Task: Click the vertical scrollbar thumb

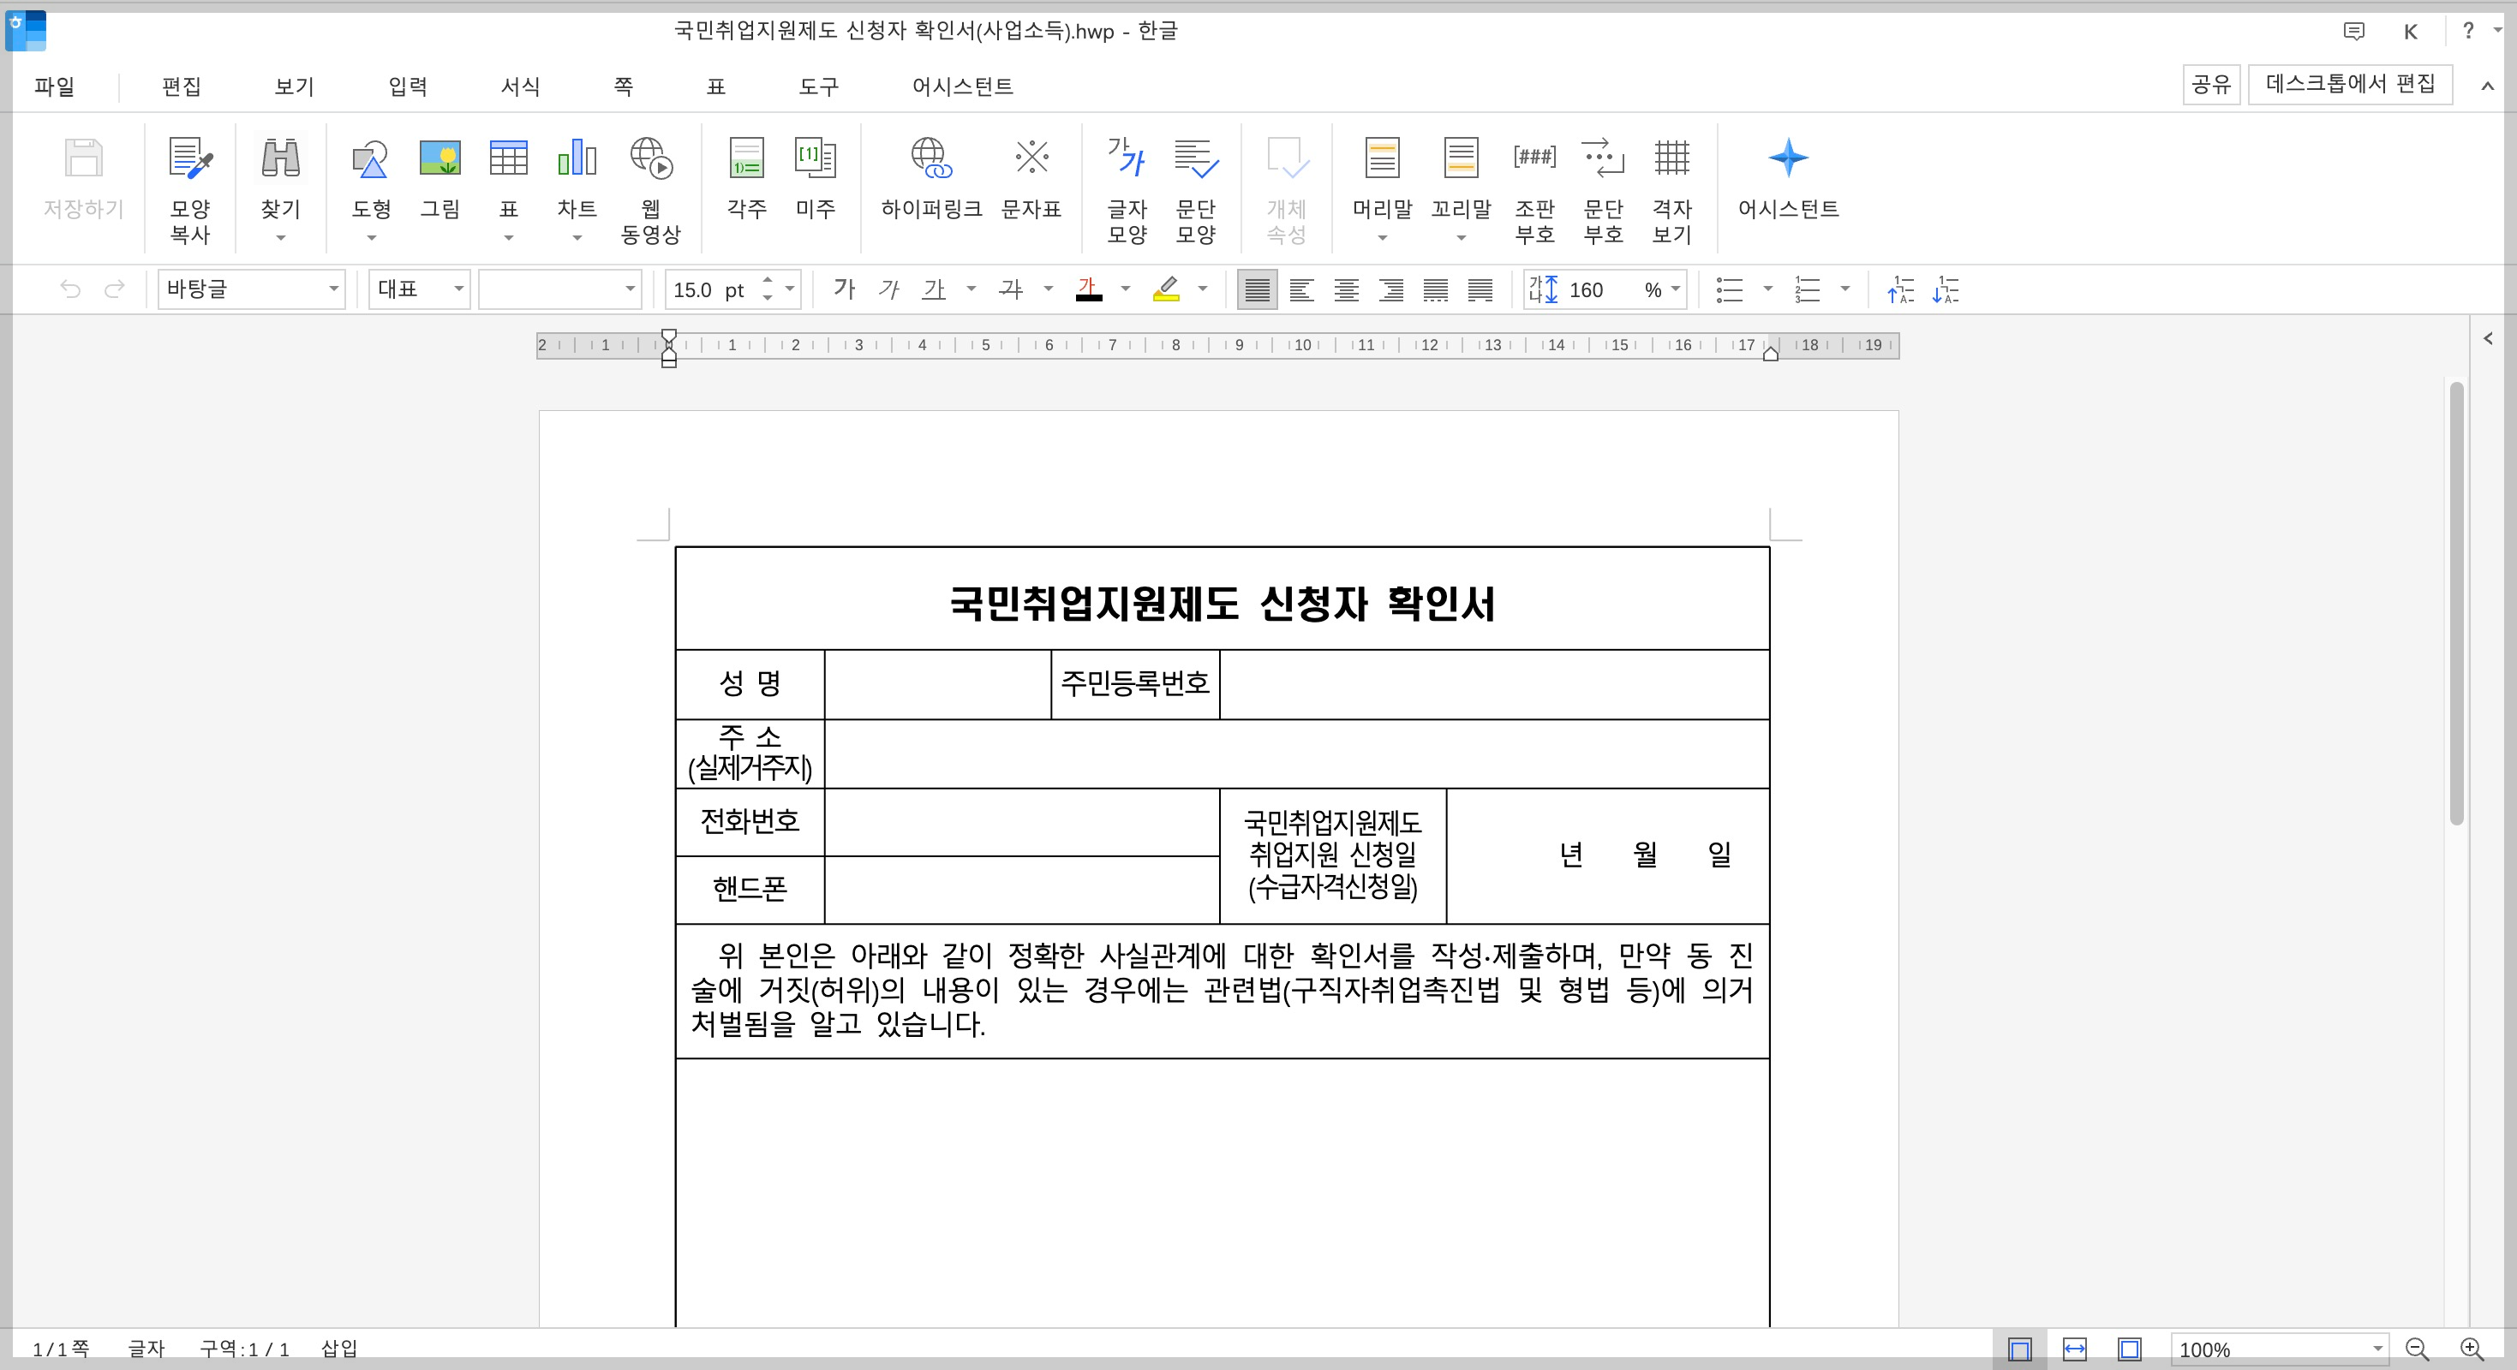Action: click(x=2456, y=605)
